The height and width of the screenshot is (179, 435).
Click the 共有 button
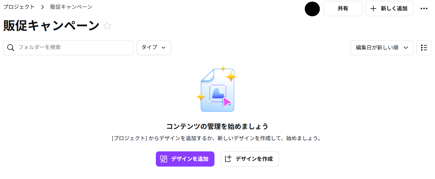click(x=343, y=8)
